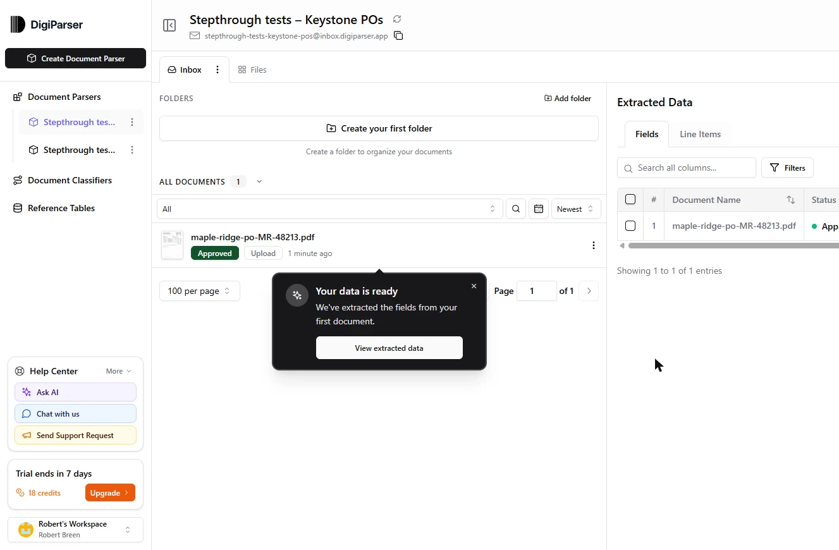Click the parser email address text
This screenshot has height=550, width=839.
297,36
